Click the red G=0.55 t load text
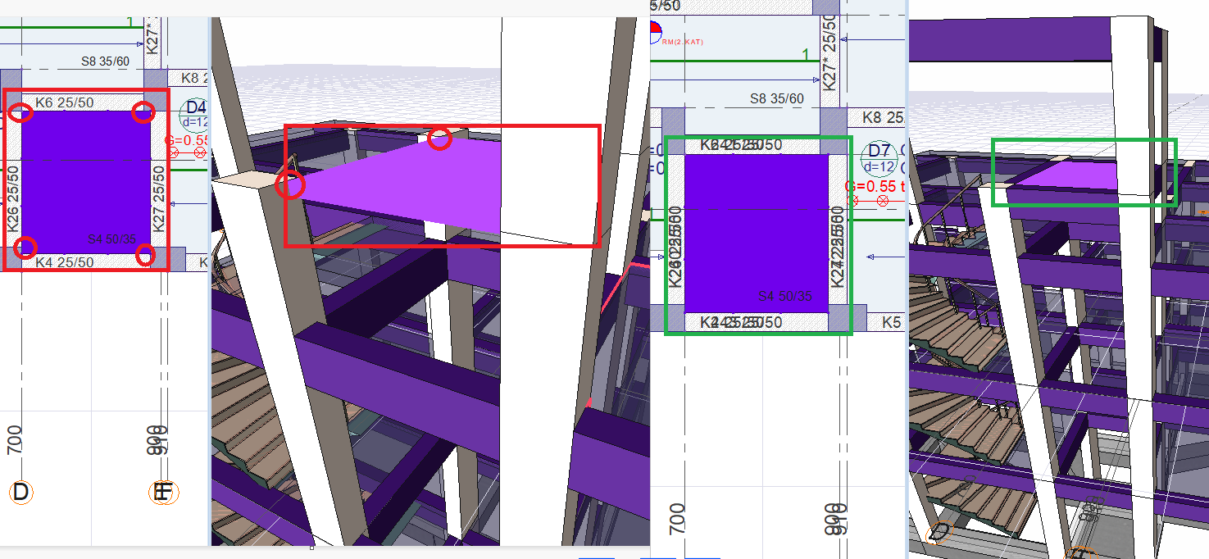This screenshot has height=559, width=1209. pos(879,186)
